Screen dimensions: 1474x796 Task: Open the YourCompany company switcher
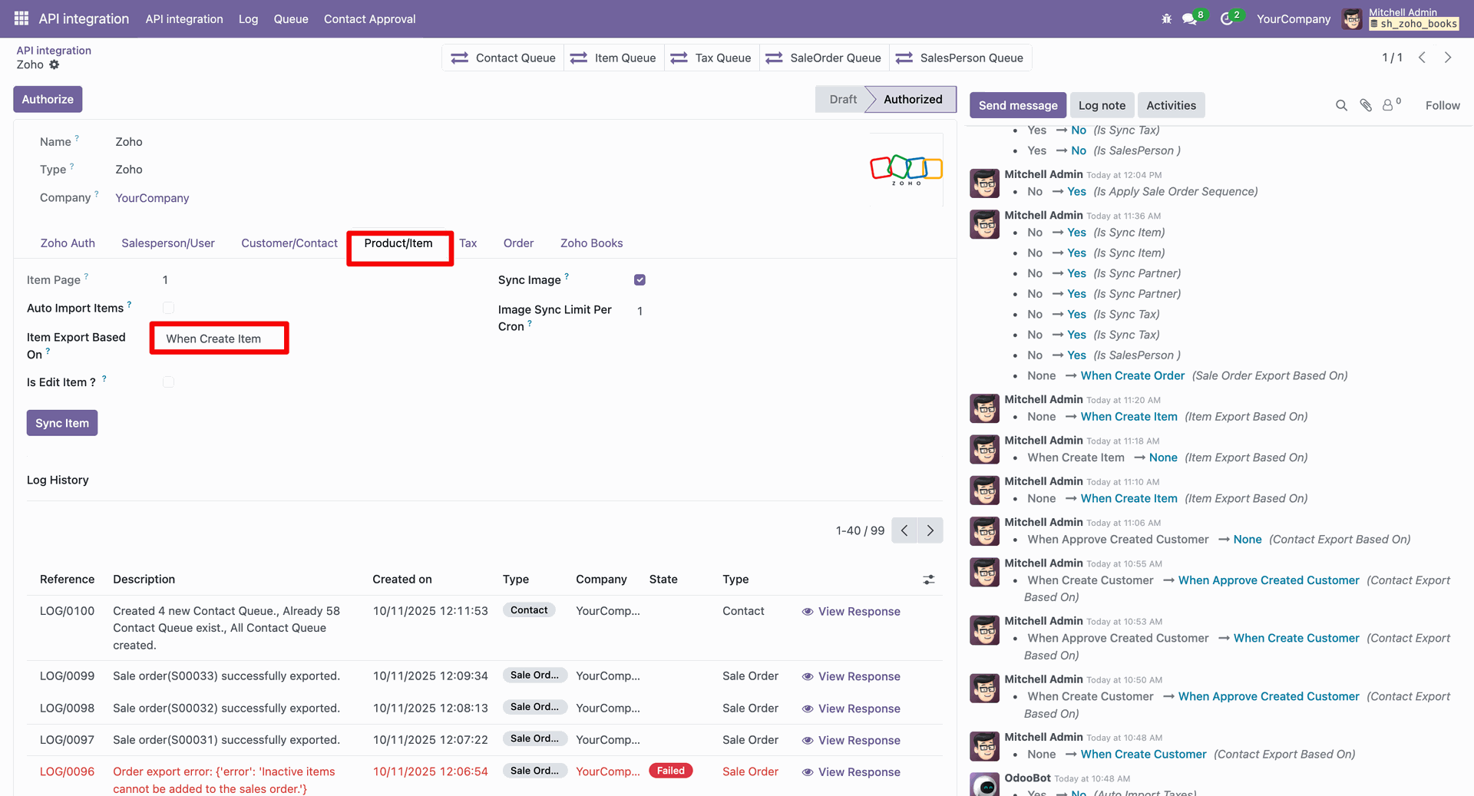(x=1294, y=18)
